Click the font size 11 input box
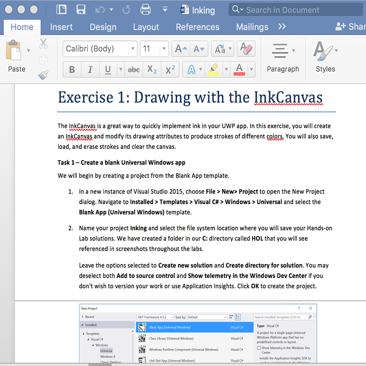 click(x=150, y=49)
